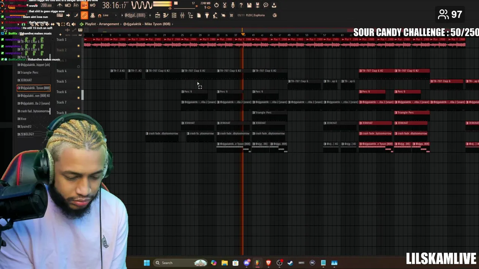Click the zoom magnifier in playlist toolbar
Screen dimensions: 479x269
point(68,24)
